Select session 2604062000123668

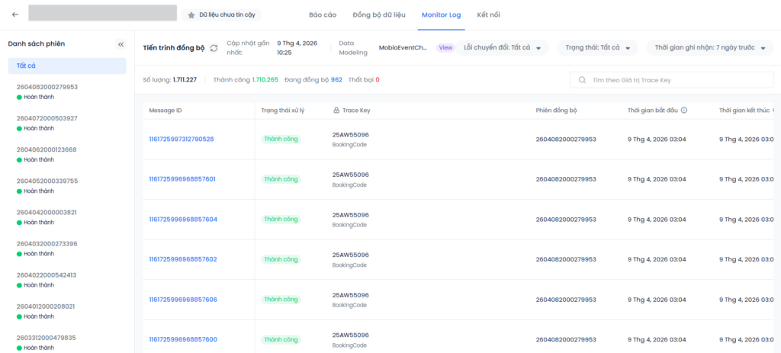pos(47,149)
